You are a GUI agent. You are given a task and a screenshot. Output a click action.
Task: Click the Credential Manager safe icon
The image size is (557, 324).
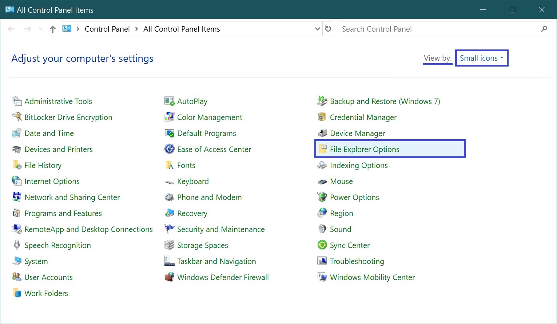point(322,117)
